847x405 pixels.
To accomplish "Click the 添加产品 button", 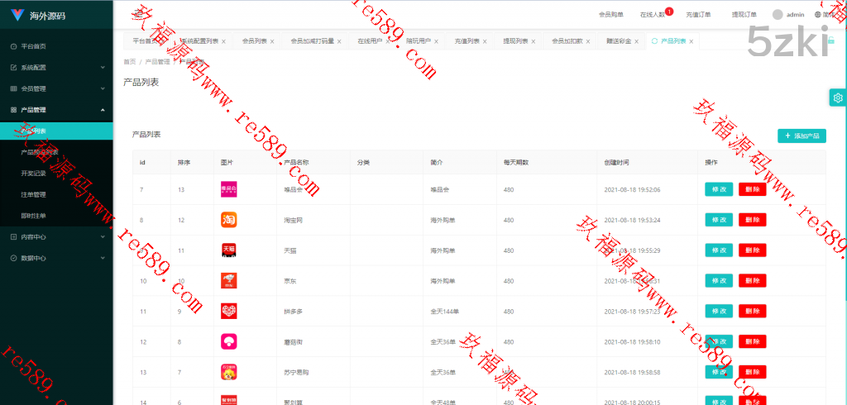I will tap(802, 136).
